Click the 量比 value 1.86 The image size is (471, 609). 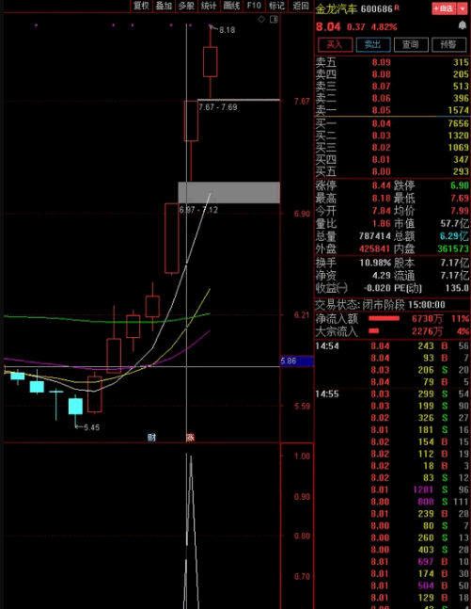pos(381,223)
